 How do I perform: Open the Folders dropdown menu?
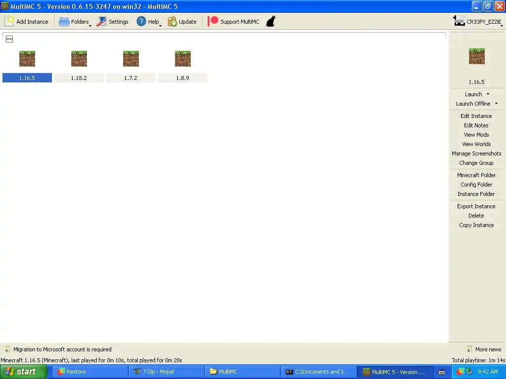tap(75, 22)
